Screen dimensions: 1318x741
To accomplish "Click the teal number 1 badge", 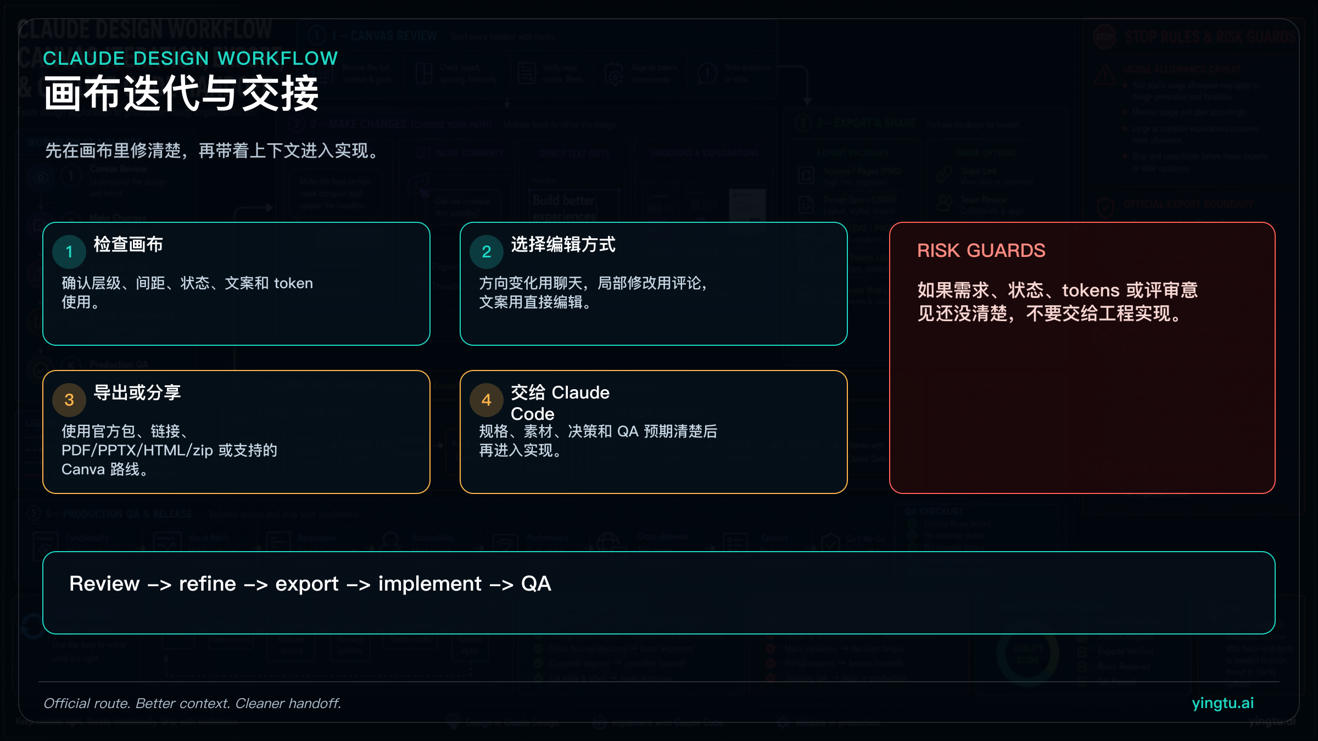I will (x=69, y=251).
